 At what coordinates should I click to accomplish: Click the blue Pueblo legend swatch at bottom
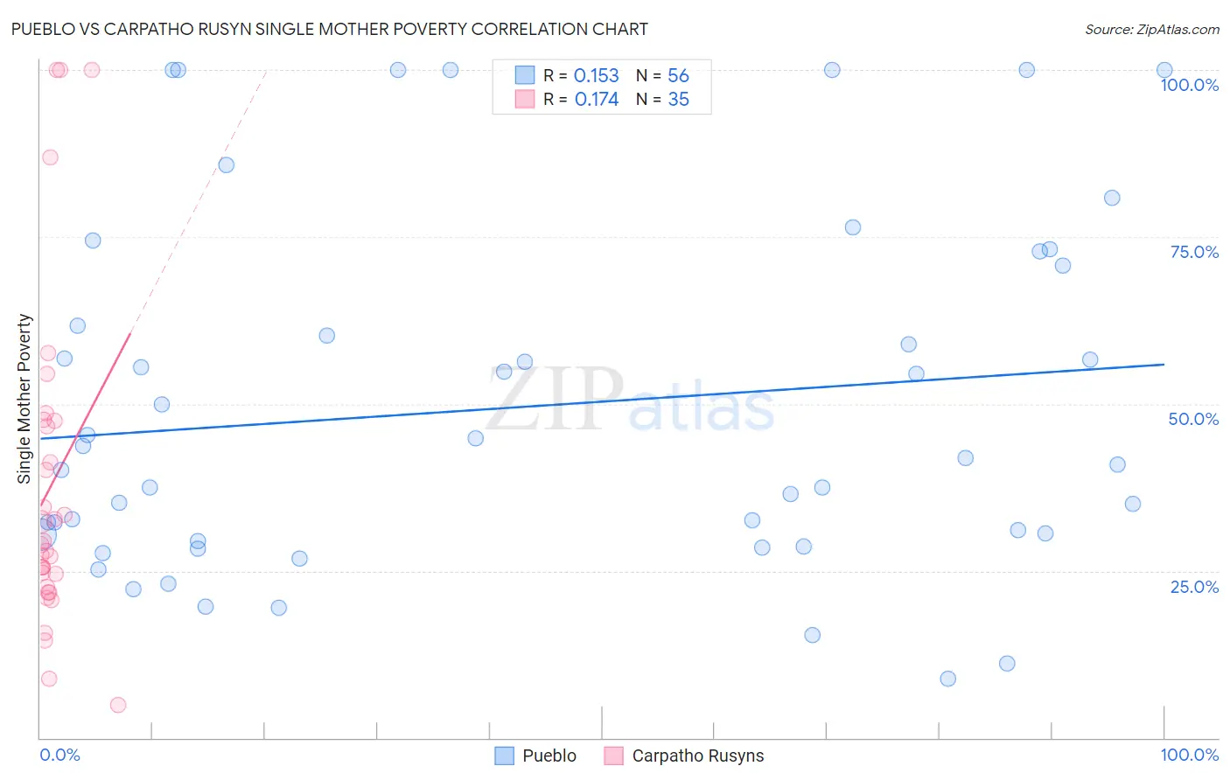(x=504, y=756)
